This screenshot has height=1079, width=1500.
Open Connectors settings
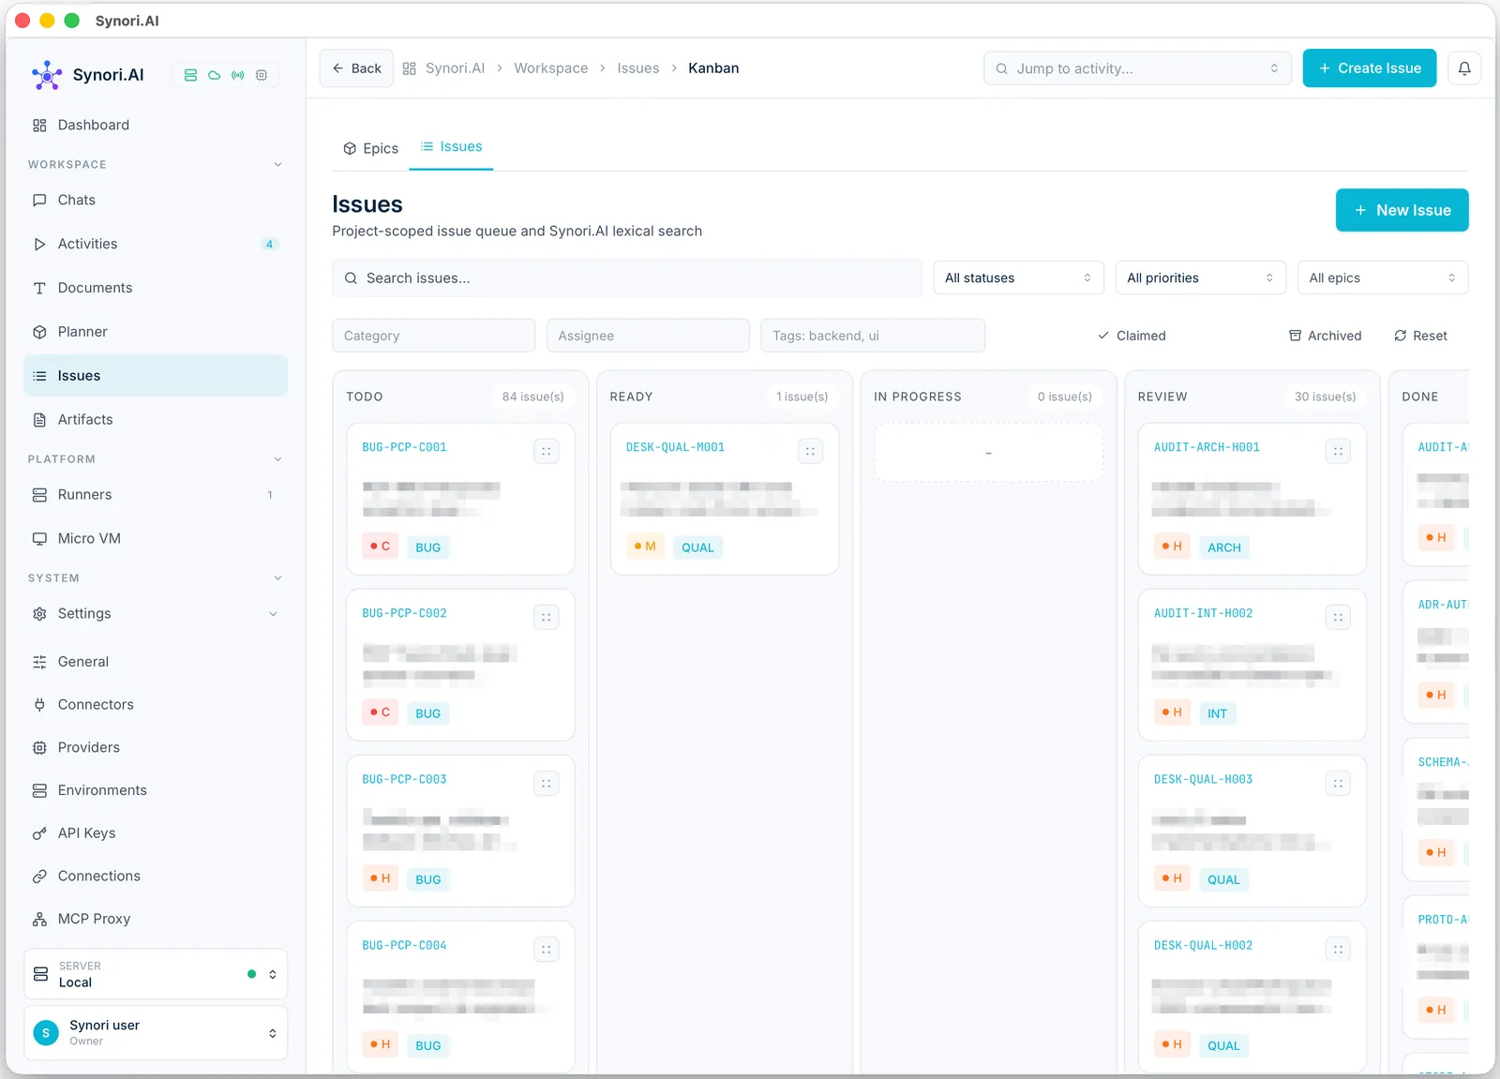[156, 704]
